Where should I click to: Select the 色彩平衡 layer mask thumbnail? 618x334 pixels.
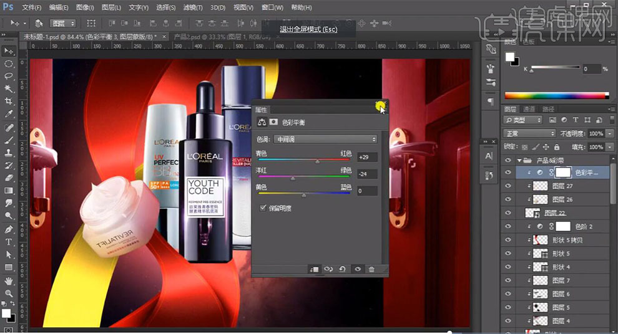(x=563, y=173)
